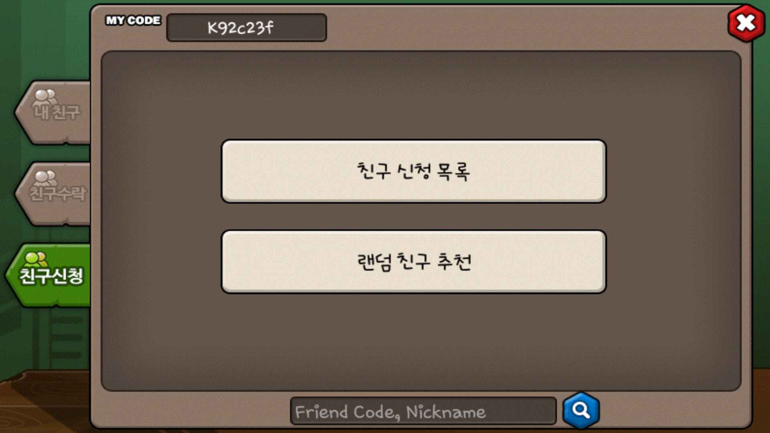The height and width of the screenshot is (433, 770).
Task: Click the people icon above 친구수락
Action: coord(45,178)
